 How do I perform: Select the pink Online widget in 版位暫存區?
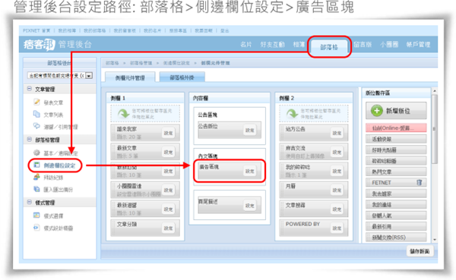pos(396,127)
